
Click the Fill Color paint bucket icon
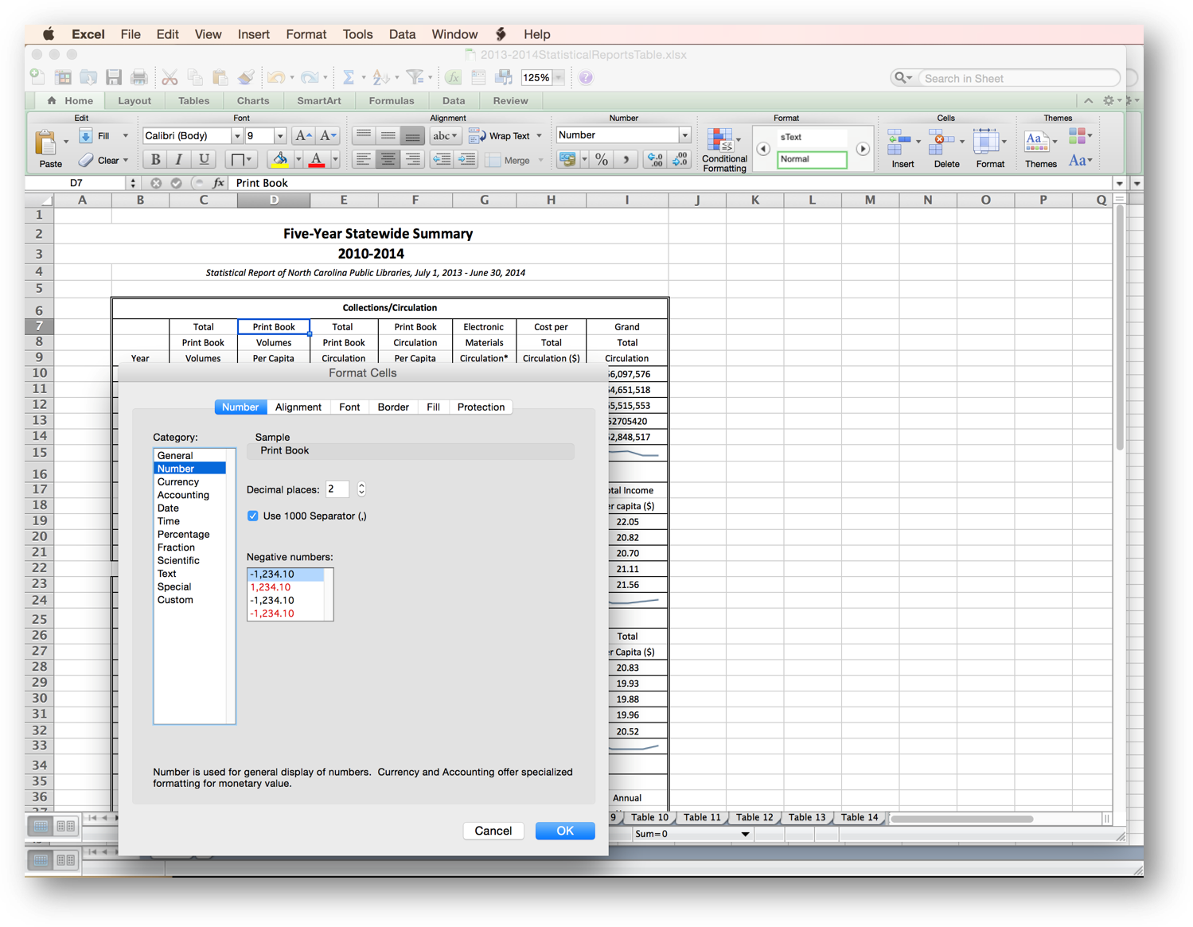pyautogui.click(x=279, y=159)
